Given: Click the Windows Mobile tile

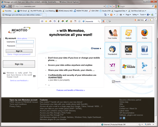Looking at the screenshot, I should point(128,66).
